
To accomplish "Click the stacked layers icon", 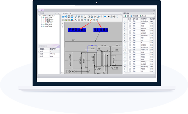I will coord(95,17).
